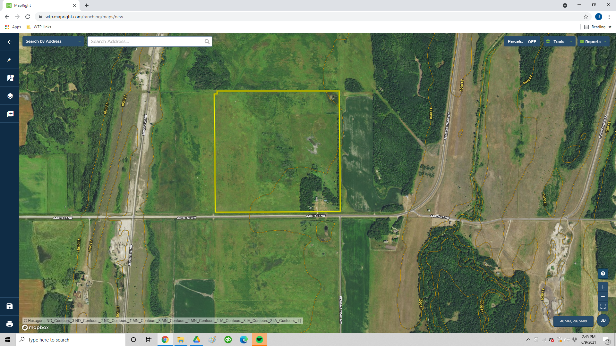Screen dimensions: 616x346
Task: Select the pin marker tool in sidebar
Action: click(10, 60)
